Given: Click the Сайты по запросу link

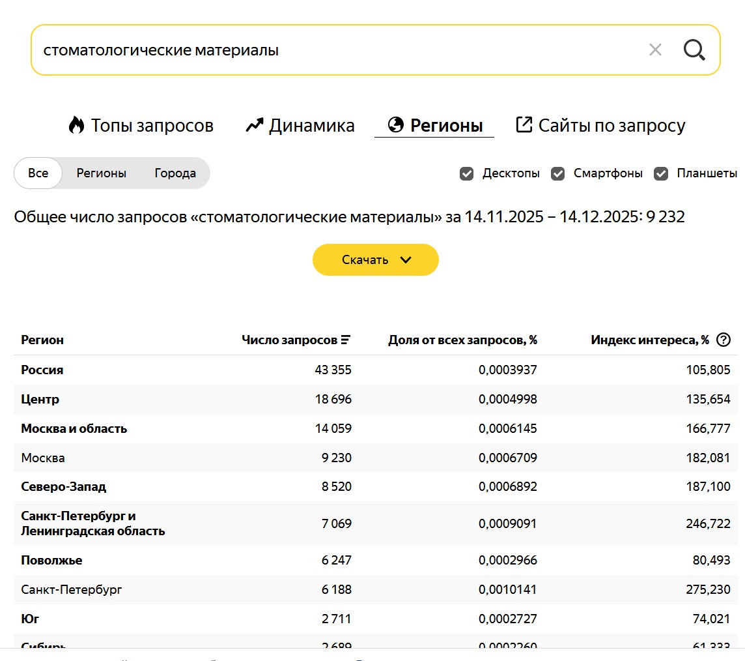Looking at the screenshot, I should click(x=611, y=125).
